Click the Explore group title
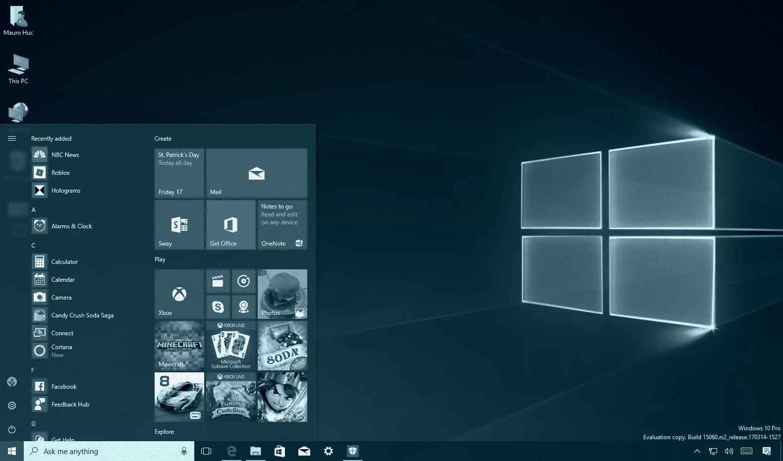 [165, 432]
